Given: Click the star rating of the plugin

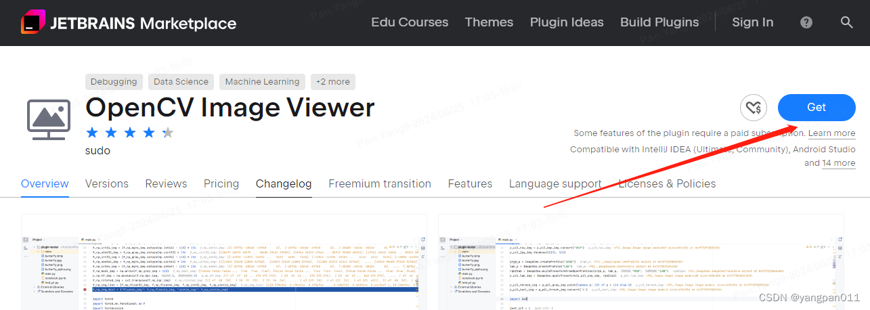Looking at the screenshot, I should [x=129, y=132].
